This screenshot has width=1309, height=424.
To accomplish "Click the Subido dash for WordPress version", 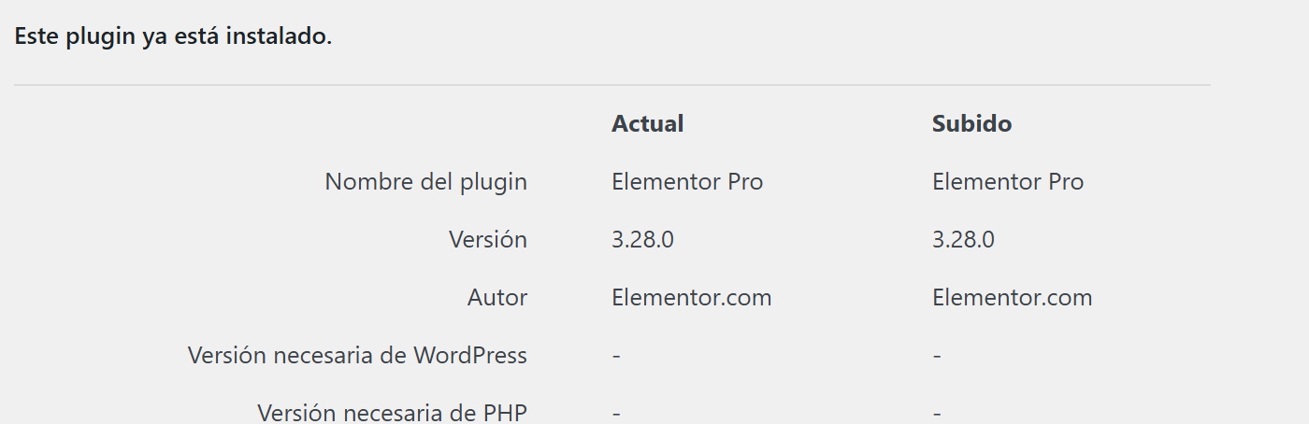I will click(x=937, y=356).
